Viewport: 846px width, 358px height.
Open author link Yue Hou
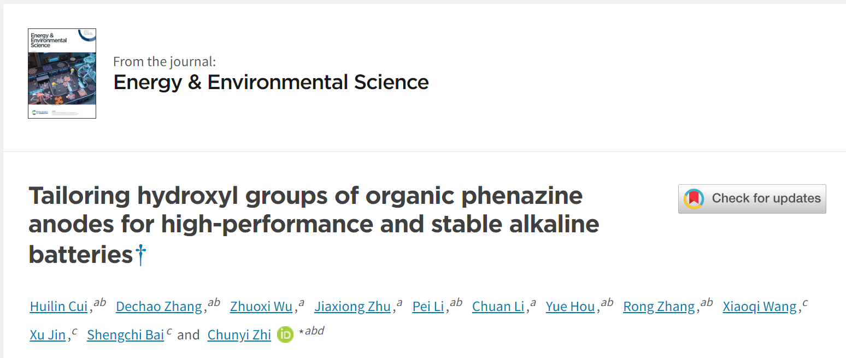[x=570, y=307]
